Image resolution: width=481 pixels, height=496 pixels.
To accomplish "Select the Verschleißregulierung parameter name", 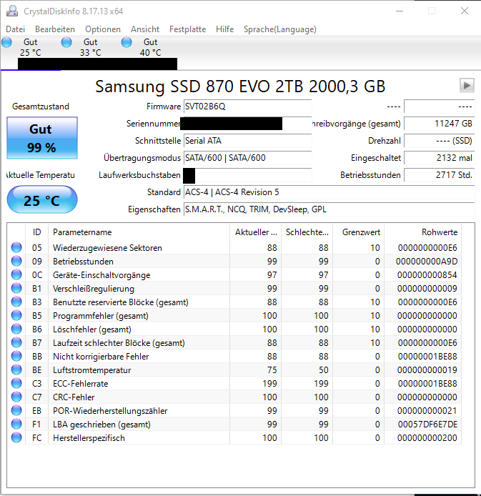I will click(x=94, y=289).
